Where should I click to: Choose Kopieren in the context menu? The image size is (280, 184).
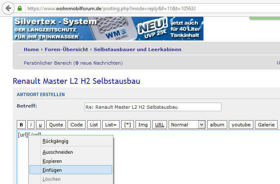pyautogui.click(x=71, y=161)
